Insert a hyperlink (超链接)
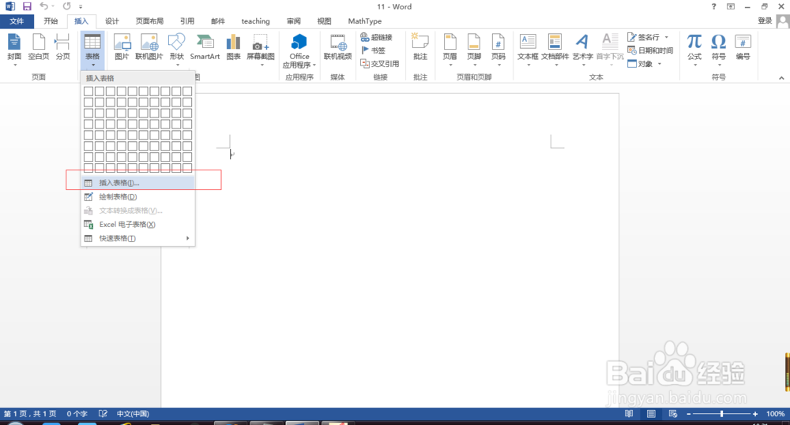Viewport: 790px width, 425px height. [x=376, y=37]
